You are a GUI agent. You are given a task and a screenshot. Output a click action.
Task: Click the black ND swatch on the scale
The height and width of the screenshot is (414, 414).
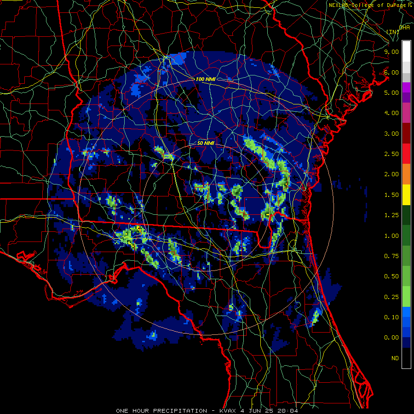pyautogui.click(x=406, y=358)
